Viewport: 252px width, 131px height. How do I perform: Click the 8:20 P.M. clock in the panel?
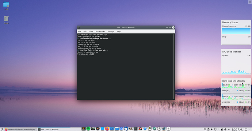point(237,130)
